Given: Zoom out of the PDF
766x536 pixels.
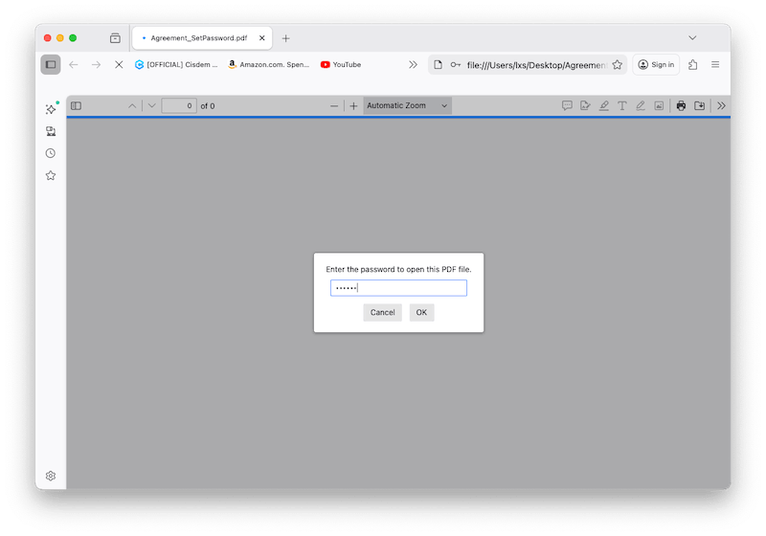Looking at the screenshot, I should [334, 106].
